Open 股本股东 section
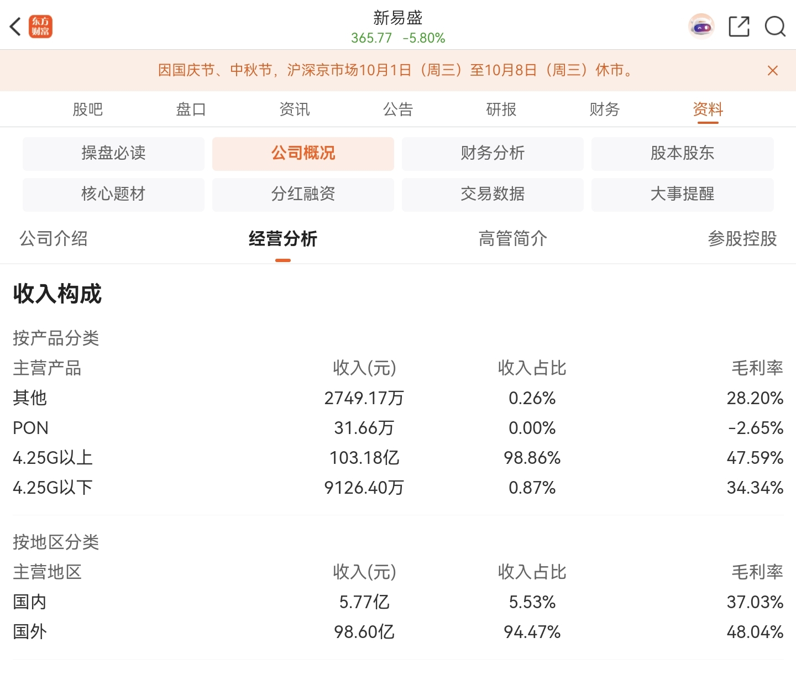This screenshot has height=695, width=796. 683,153
